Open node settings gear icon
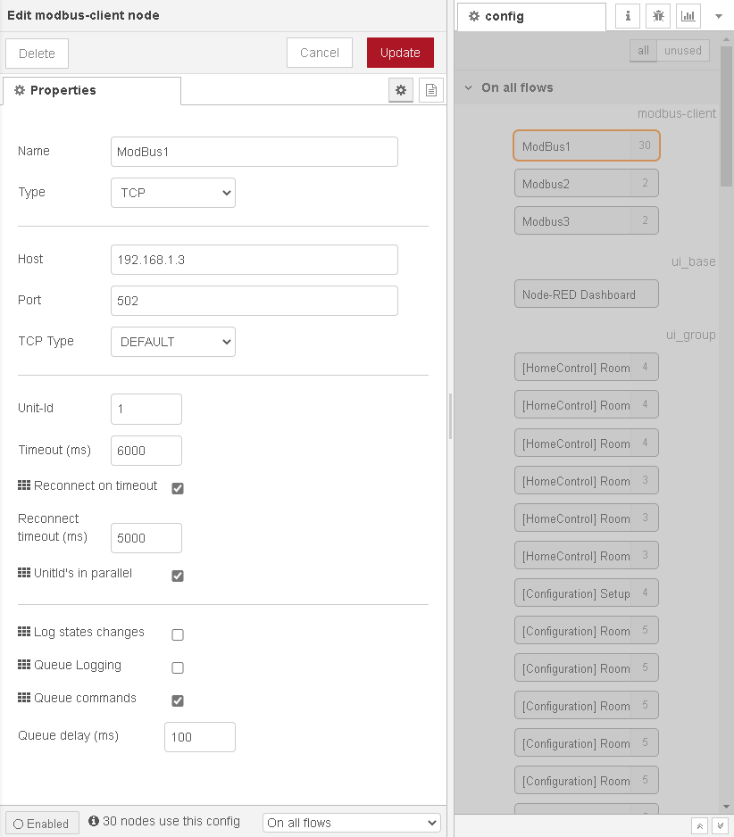 pos(401,90)
